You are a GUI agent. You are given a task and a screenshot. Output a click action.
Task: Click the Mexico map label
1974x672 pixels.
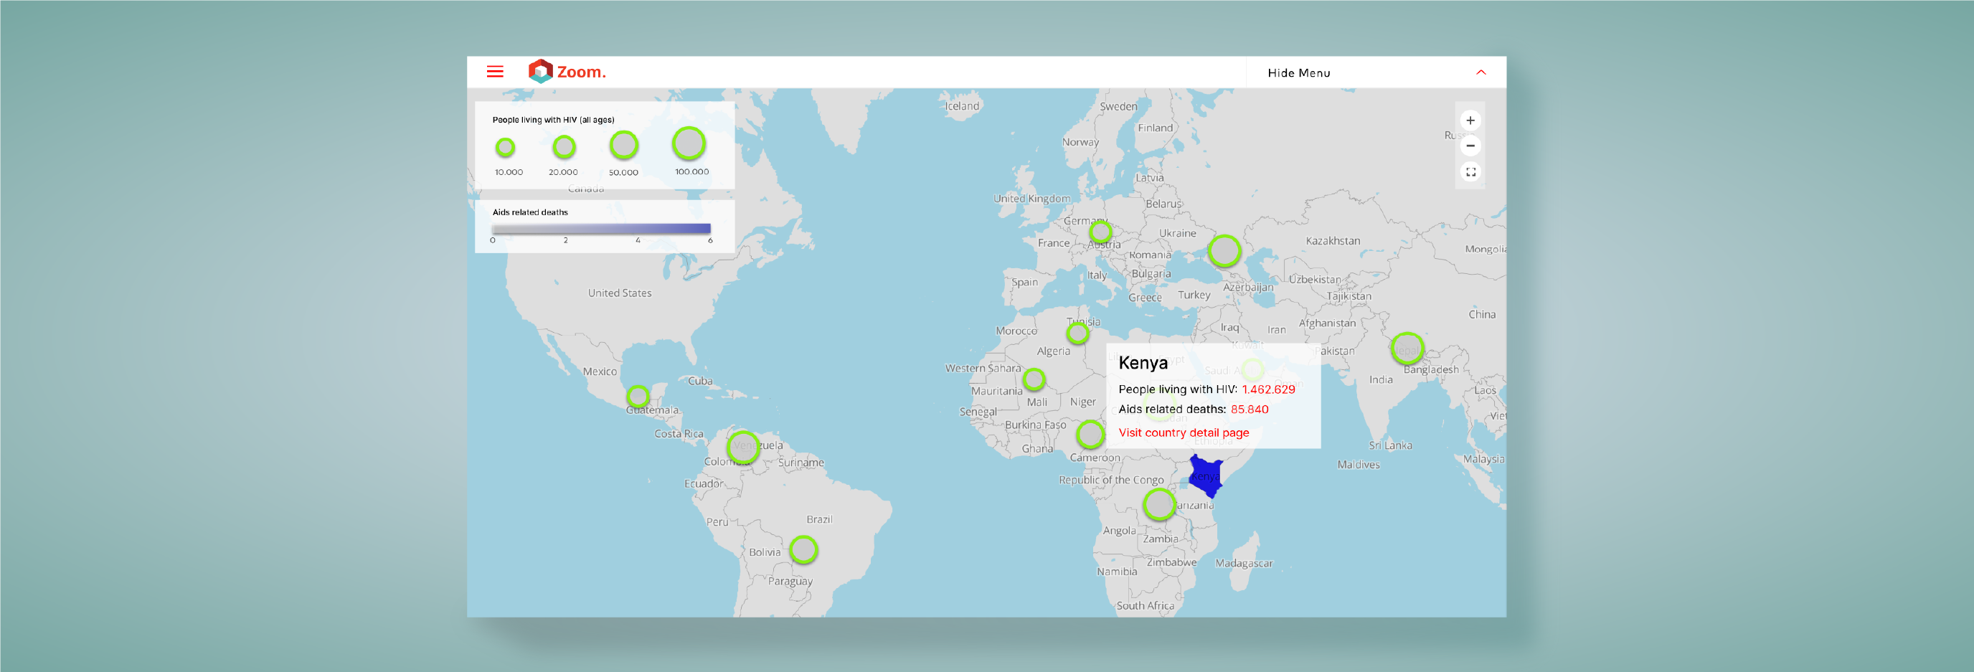click(599, 372)
